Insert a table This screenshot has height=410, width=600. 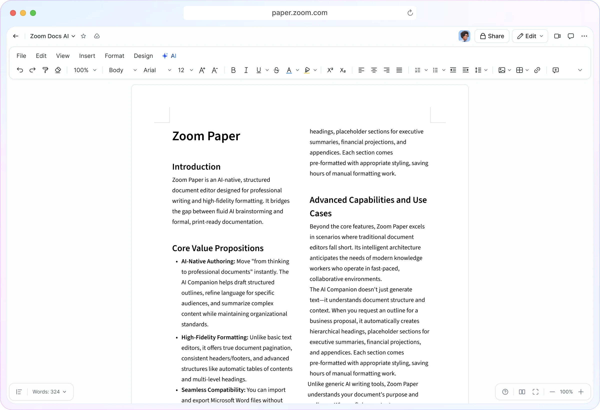[520, 70]
